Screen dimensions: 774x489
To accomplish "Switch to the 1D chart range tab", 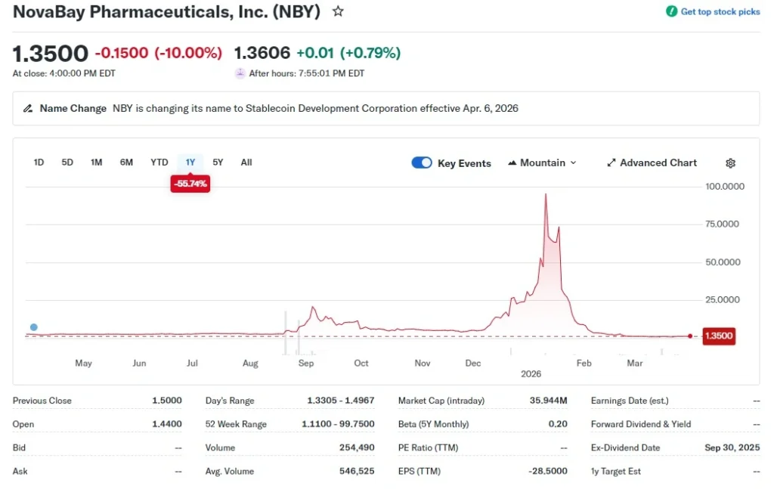I will coord(38,162).
